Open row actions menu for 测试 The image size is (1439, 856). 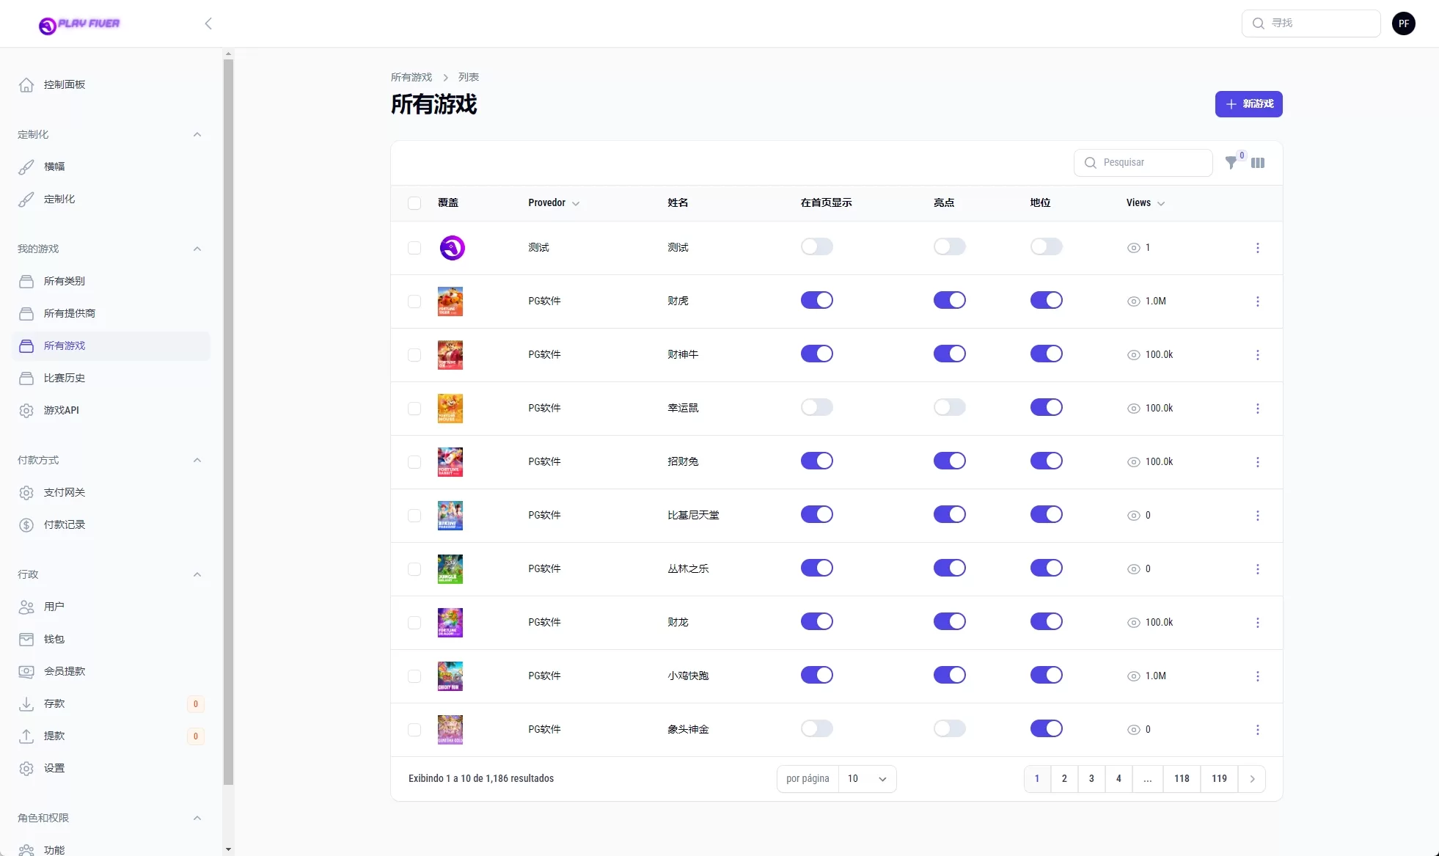(1257, 248)
